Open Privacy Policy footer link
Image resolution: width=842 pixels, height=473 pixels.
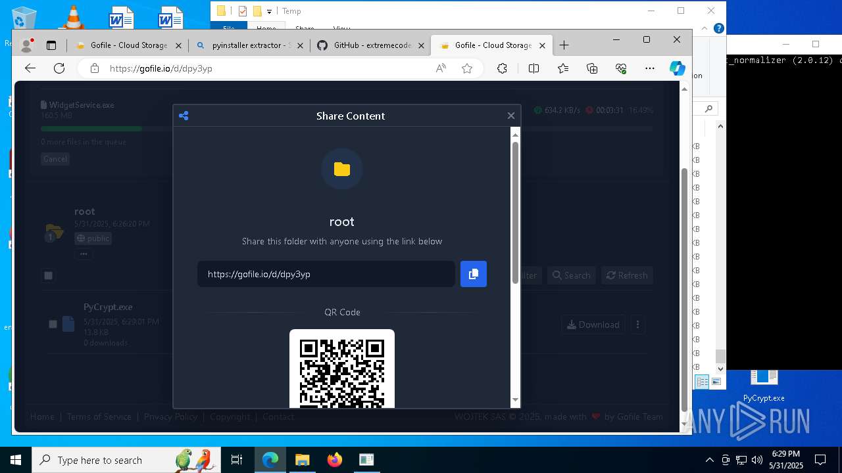pos(170,417)
